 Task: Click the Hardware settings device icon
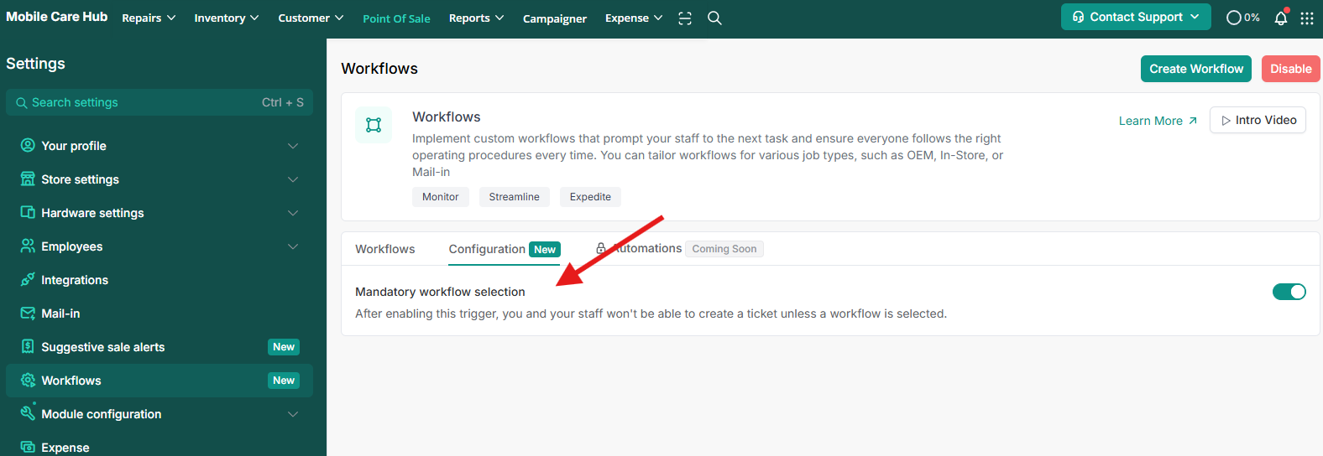click(28, 212)
